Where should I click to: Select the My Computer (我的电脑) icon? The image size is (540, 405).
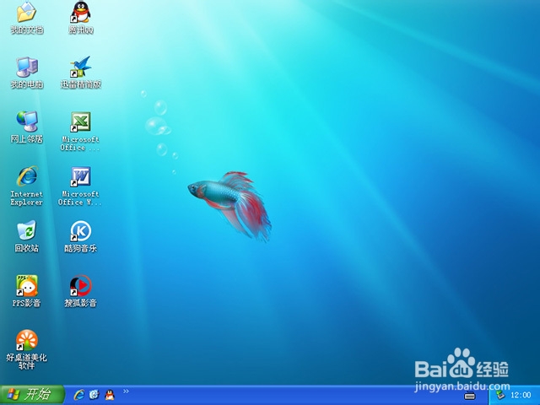click(x=27, y=73)
